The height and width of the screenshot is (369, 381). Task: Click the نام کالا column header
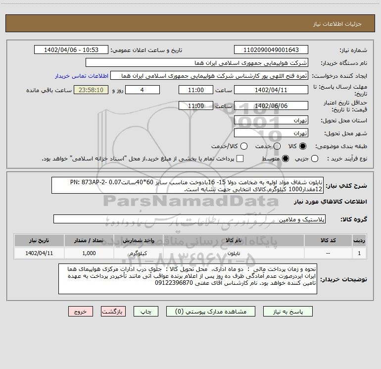pos(234,240)
